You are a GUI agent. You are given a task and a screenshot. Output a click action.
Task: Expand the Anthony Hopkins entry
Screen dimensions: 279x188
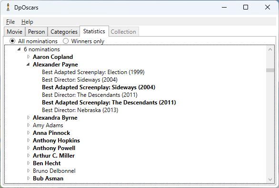pos(29,141)
